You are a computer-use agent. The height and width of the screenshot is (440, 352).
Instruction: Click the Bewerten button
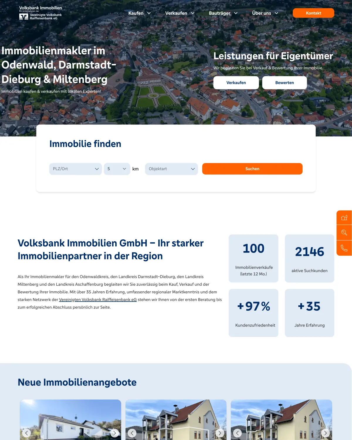pos(285,83)
